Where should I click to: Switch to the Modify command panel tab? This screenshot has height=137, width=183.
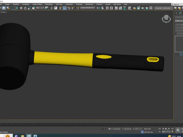[180, 13]
